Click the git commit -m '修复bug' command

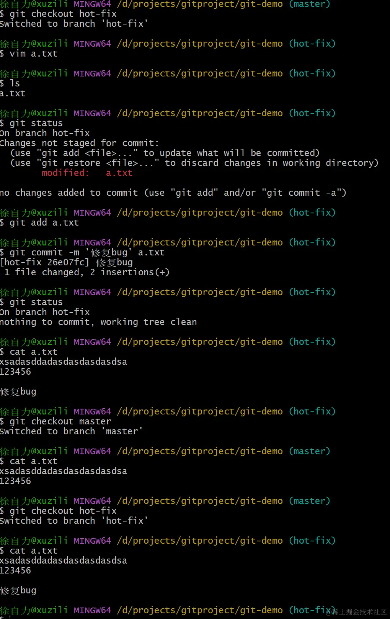click(x=82, y=252)
